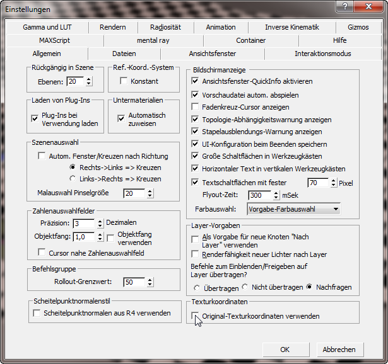The height and width of the screenshot is (364, 388).
Task: Toggle Ansichtsfenster-QuickInfo aktivieren
Action: click(x=195, y=81)
